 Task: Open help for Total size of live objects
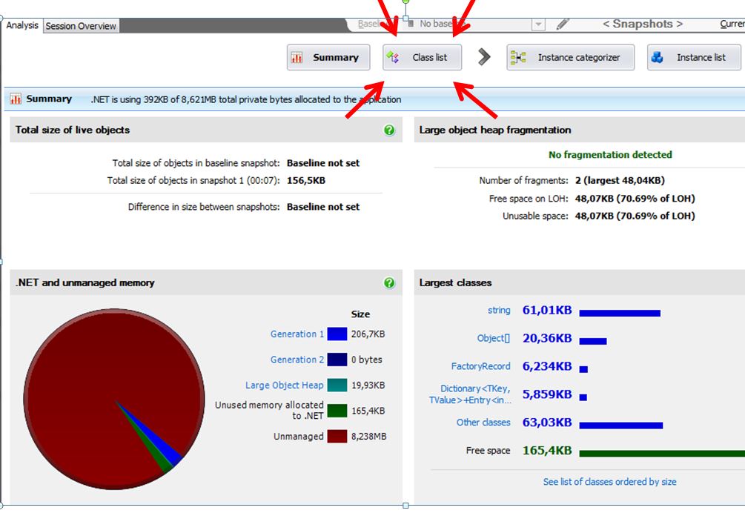389,130
